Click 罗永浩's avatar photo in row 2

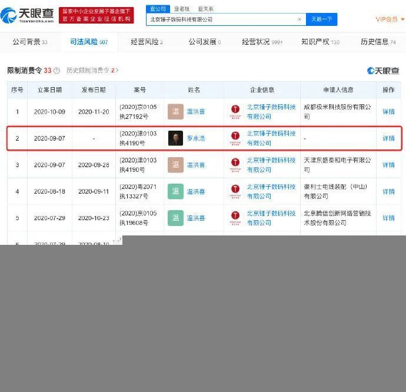point(175,138)
